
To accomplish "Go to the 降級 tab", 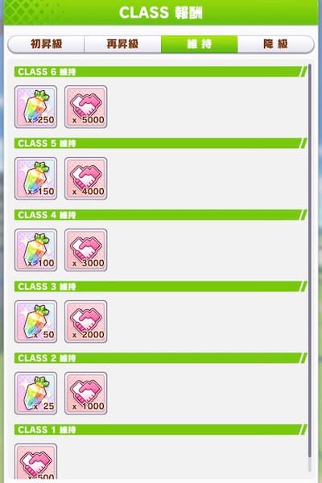I will click(276, 44).
